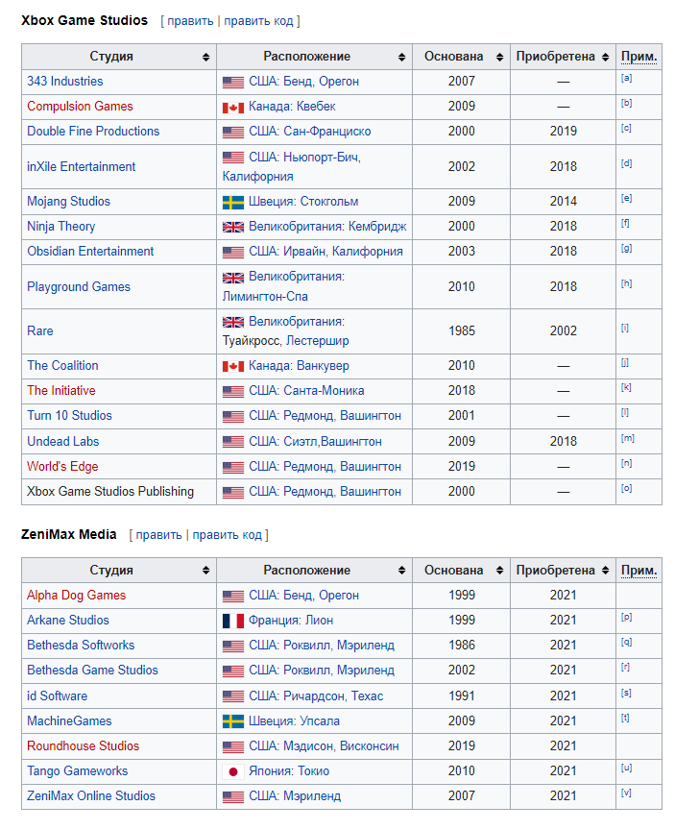
Task: Open the id Software link
Action: (58, 696)
